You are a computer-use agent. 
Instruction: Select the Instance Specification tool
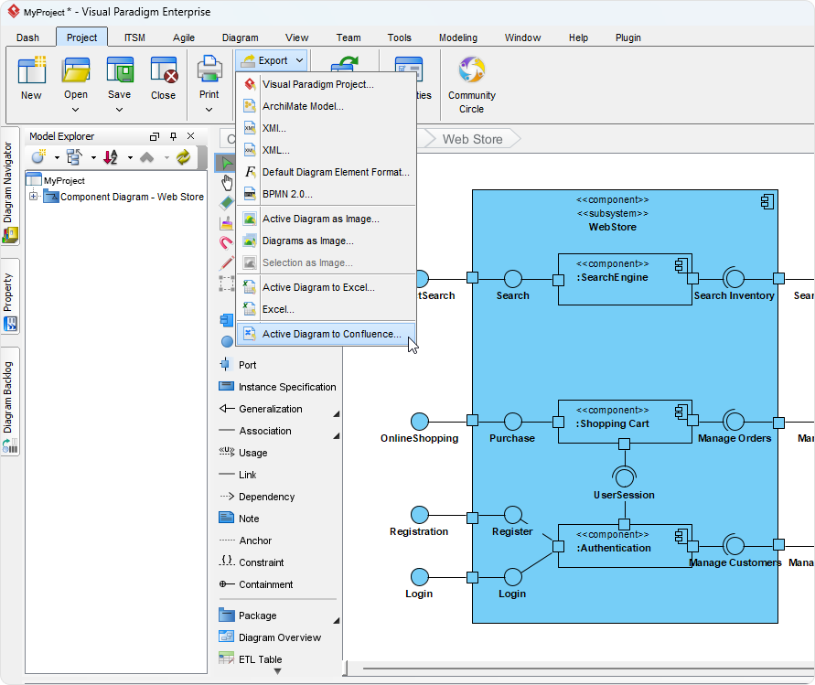click(x=279, y=387)
